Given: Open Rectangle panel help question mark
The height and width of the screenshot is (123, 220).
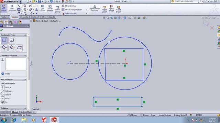Looking at the screenshot, I should [27, 26].
